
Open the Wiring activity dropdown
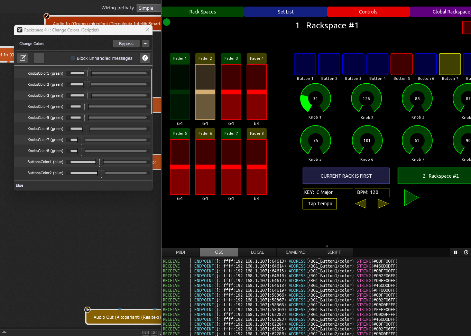click(x=149, y=8)
